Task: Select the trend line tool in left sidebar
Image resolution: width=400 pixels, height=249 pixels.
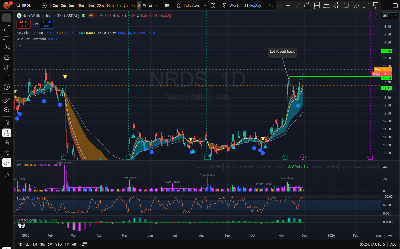Action: point(7,28)
